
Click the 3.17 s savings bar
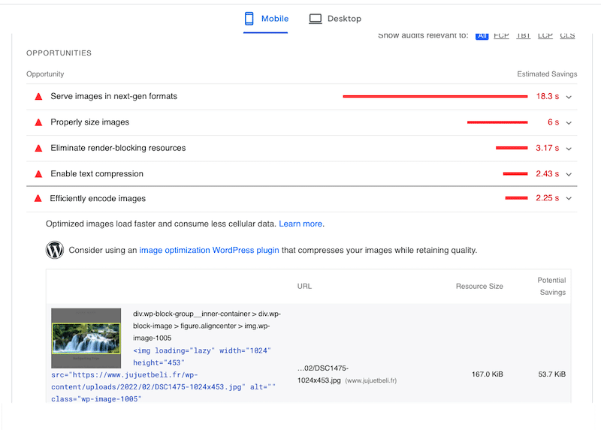[x=512, y=148]
